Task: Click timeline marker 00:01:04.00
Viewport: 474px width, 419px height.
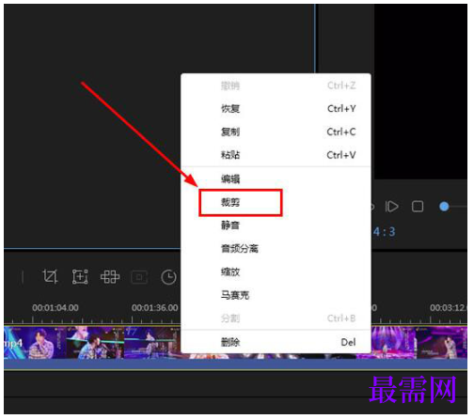Action: click(55, 308)
